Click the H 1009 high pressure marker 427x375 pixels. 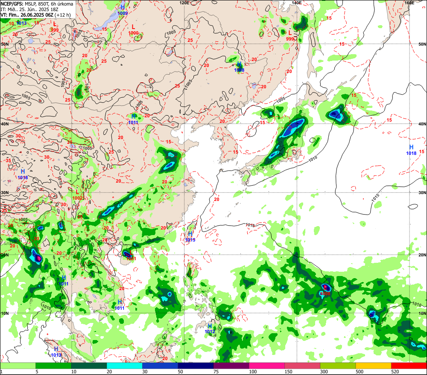click(x=123, y=10)
